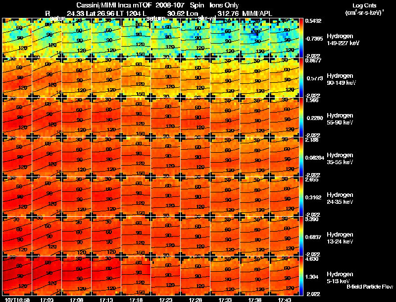The height and width of the screenshot is (302, 396).
Task: Click the color bar beside Hydrogen 90-149 keV
Action: point(301,78)
